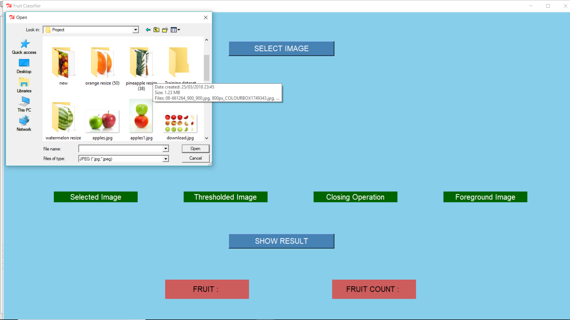Expand the File name dropdown arrow
The height and width of the screenshot is (320, 570).
(x=166, y=148)
